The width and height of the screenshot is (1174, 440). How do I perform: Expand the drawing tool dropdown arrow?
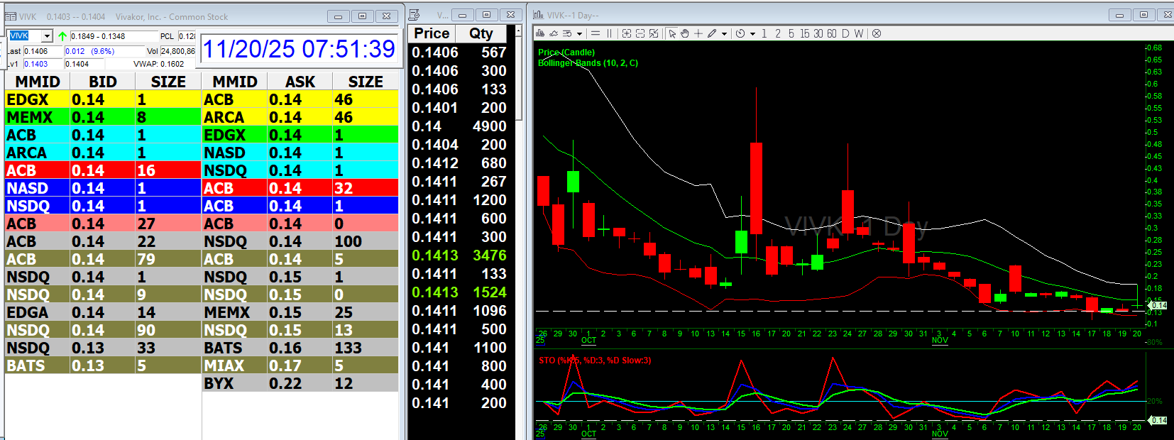coord(724,34)
